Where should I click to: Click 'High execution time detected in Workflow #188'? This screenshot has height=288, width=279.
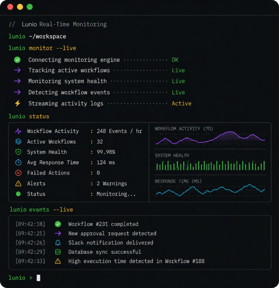tap(136, 261)
